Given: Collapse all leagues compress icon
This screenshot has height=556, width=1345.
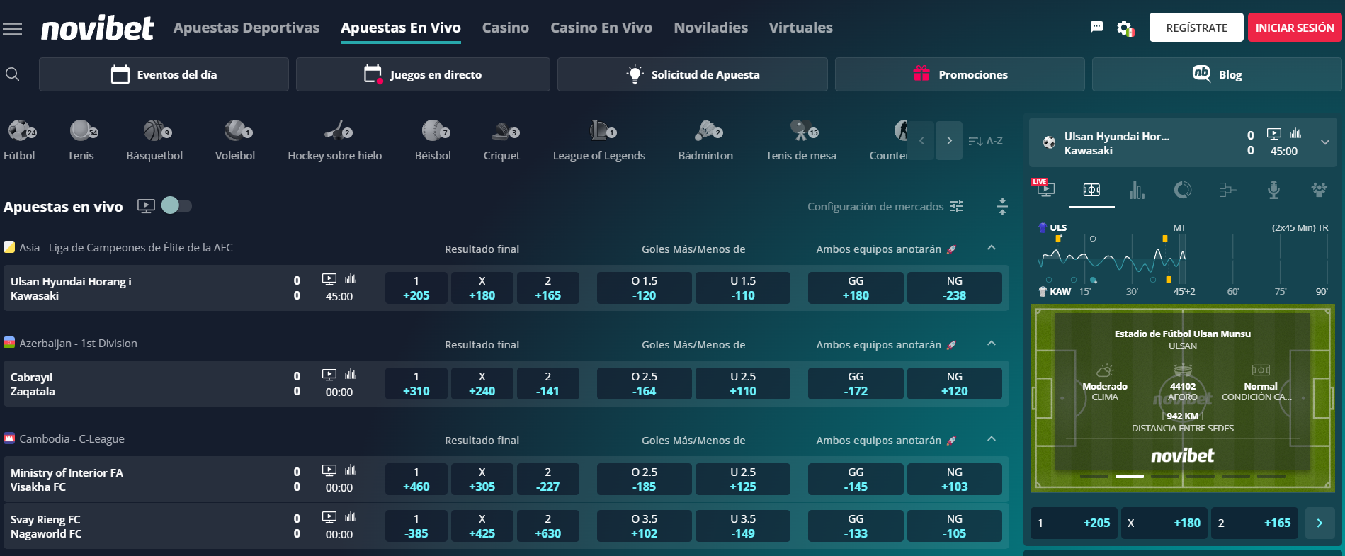Looking at the screenshot, I should click(1002, 206).
